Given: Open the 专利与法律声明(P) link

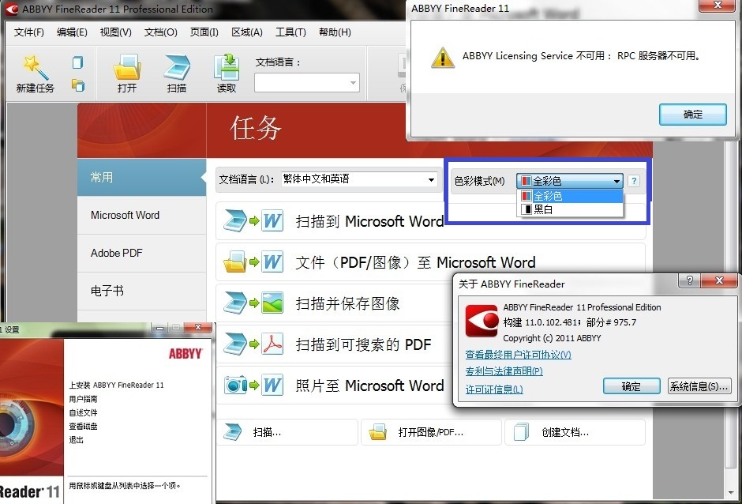Looking at the screenshot, I should [x=504, y=371].
